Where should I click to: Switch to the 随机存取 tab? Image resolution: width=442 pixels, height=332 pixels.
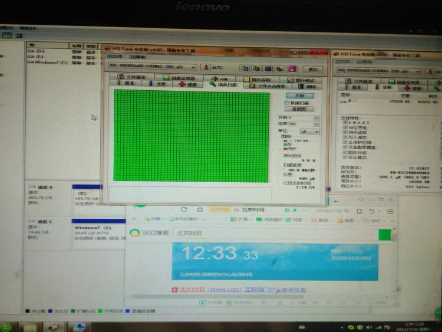point(258,80)
